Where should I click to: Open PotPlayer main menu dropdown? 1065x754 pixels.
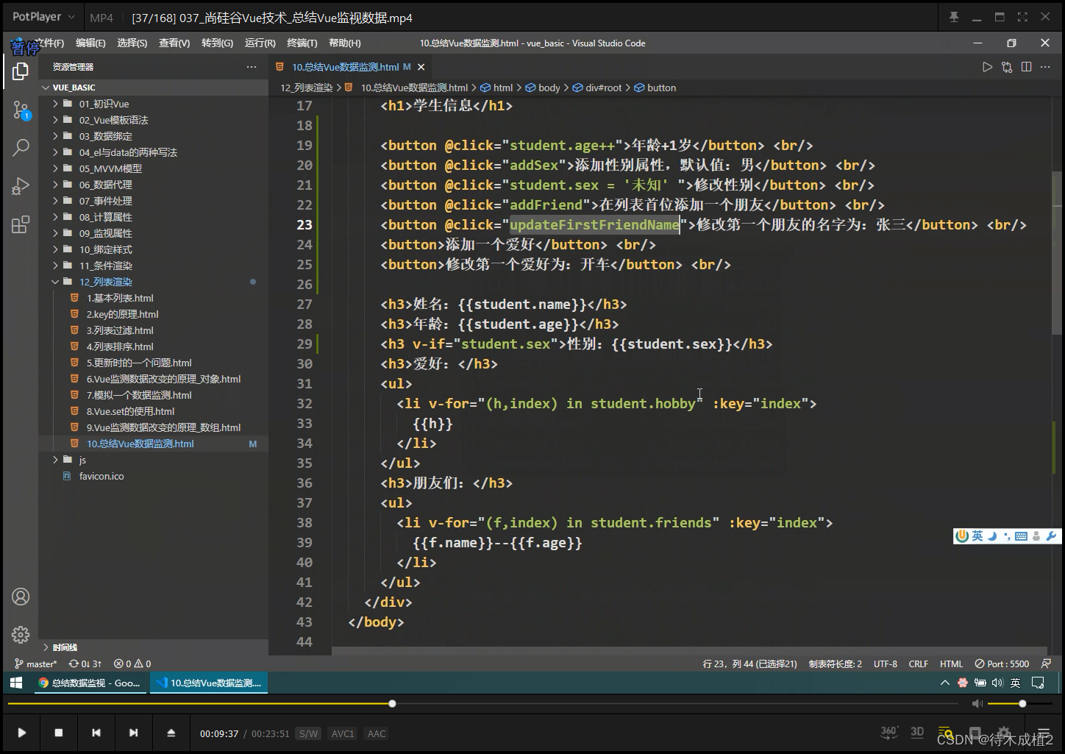[x=43, y=16]
